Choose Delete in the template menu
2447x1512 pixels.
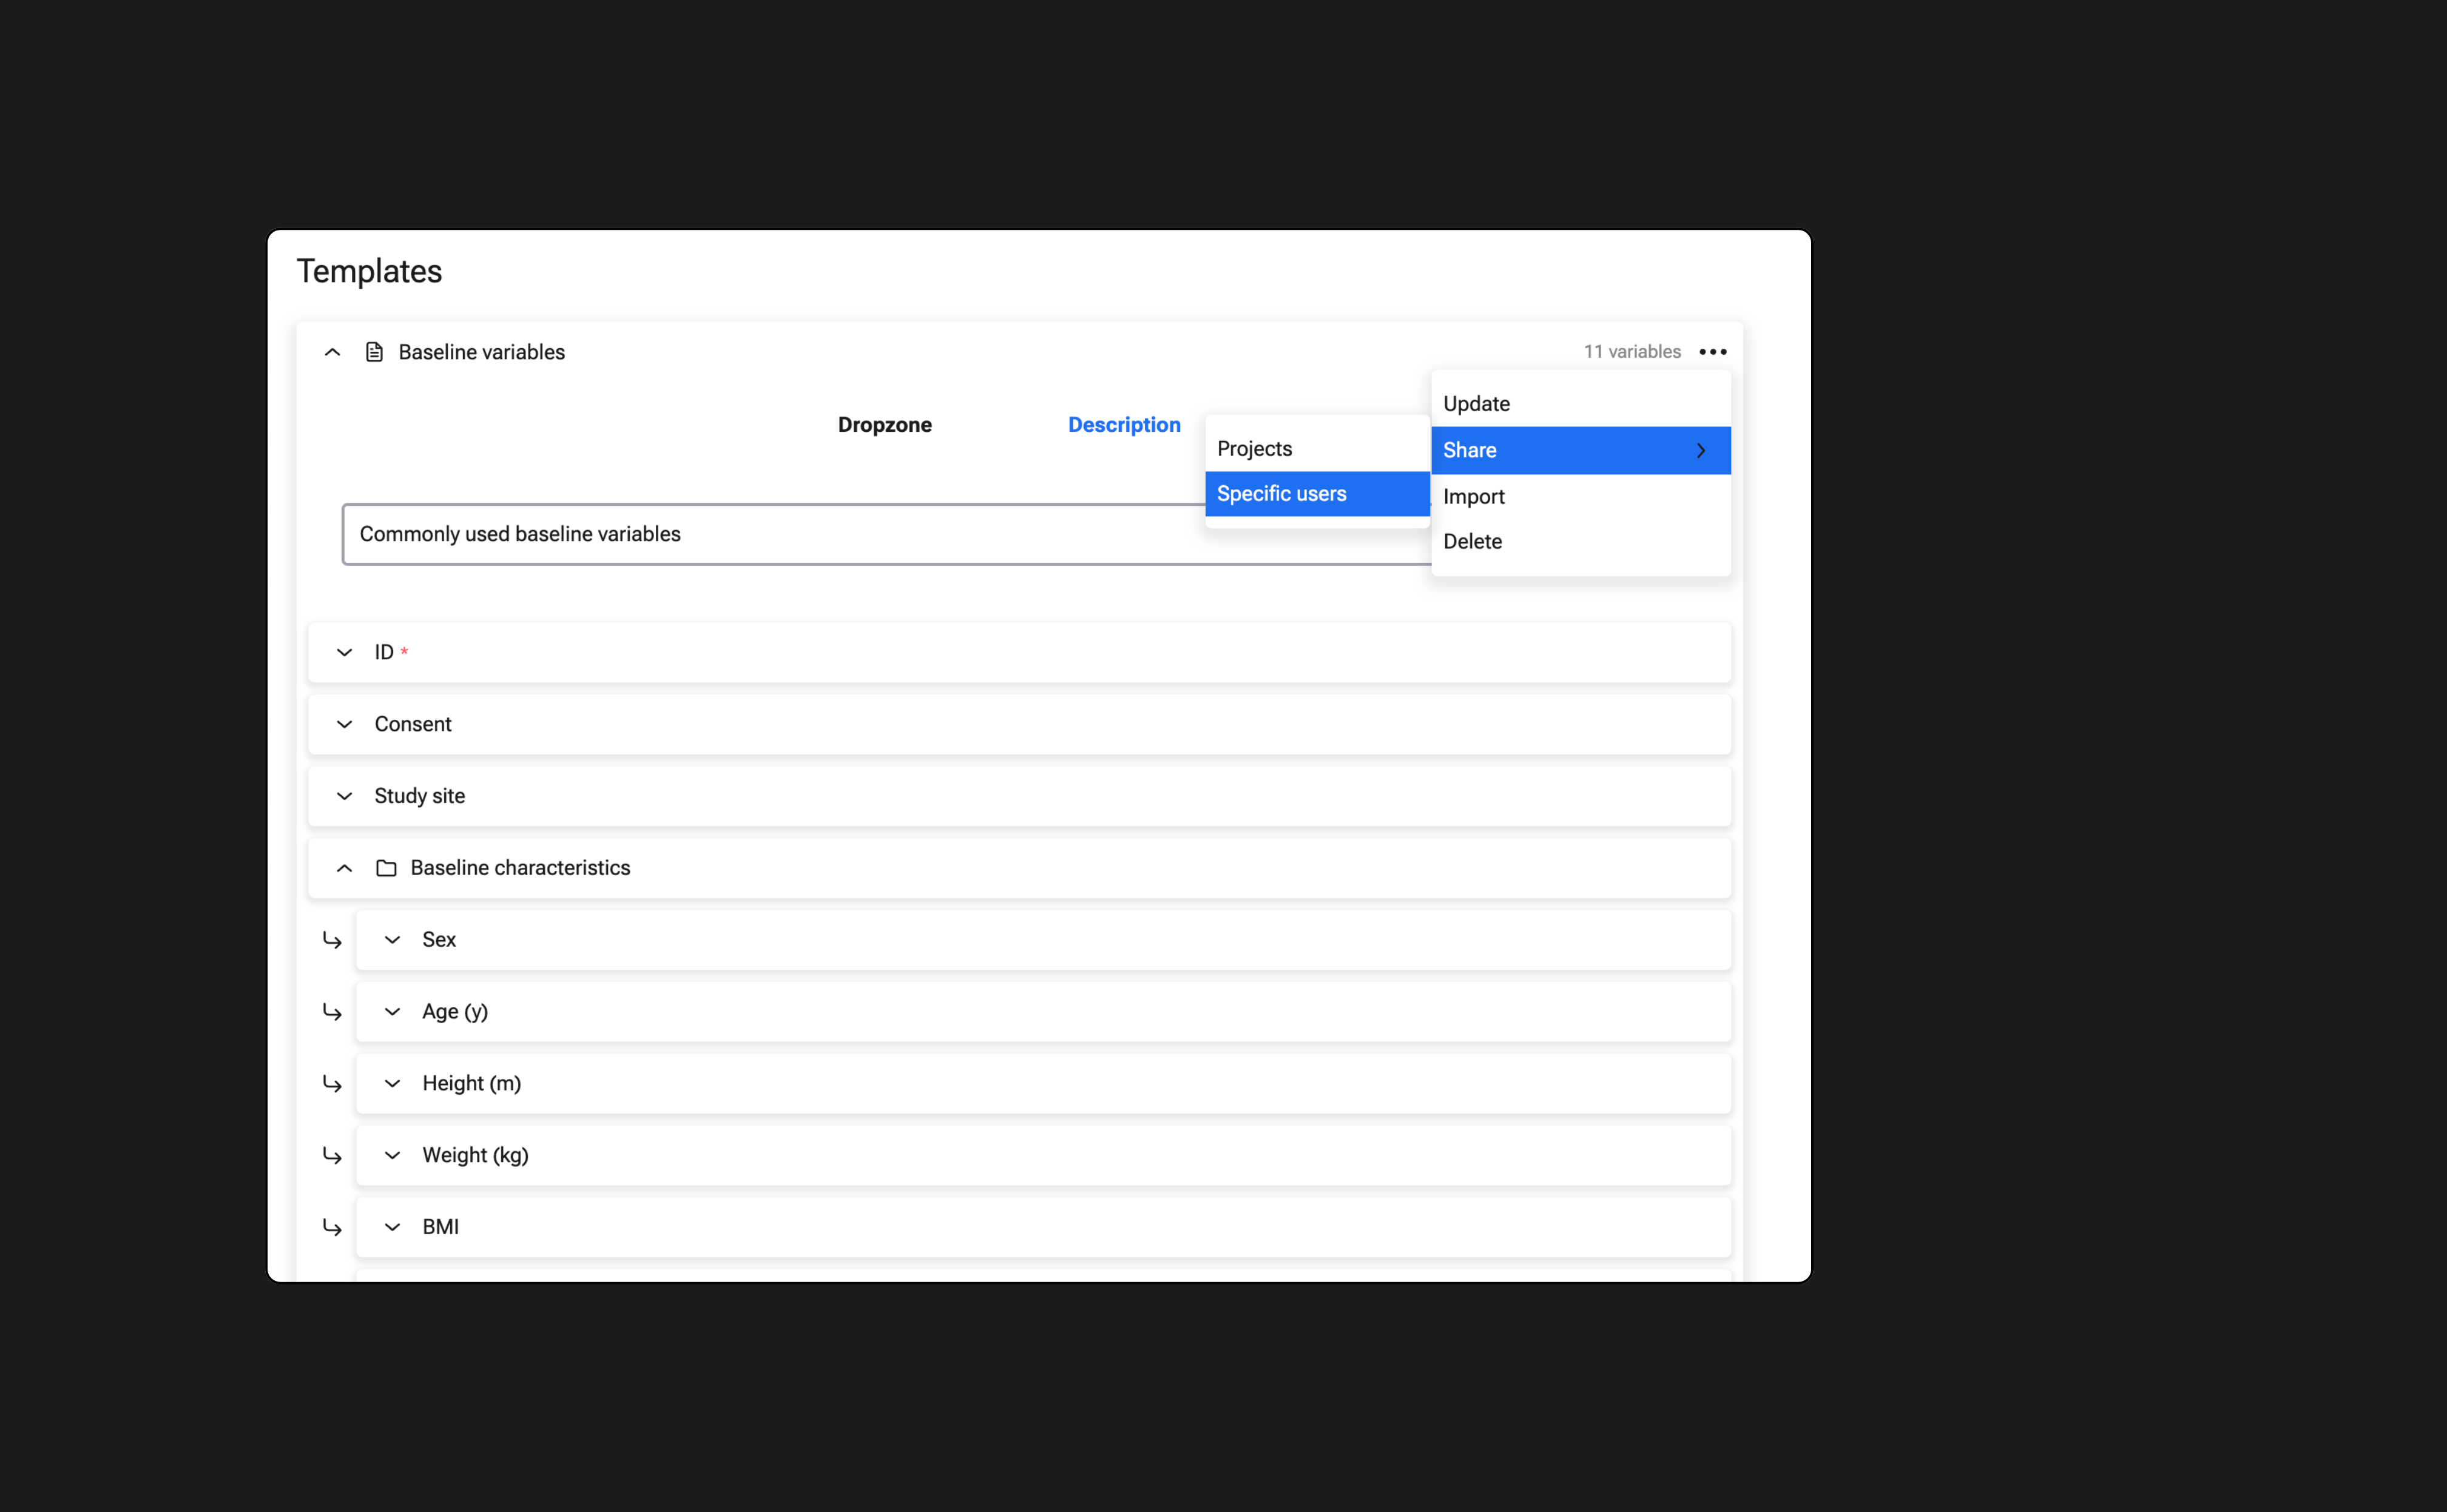click(x=1473, y=542)
